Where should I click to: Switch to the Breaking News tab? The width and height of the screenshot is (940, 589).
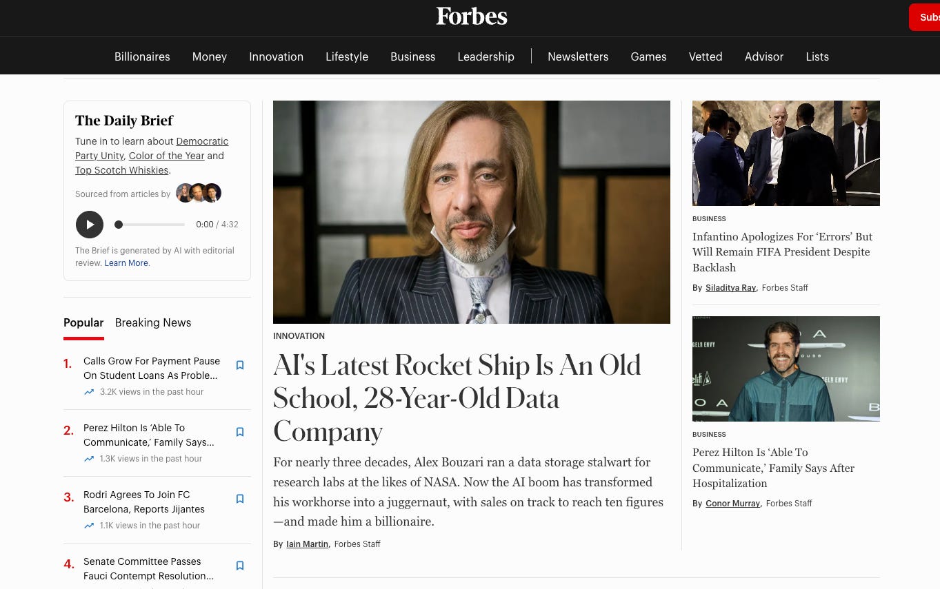153,322
